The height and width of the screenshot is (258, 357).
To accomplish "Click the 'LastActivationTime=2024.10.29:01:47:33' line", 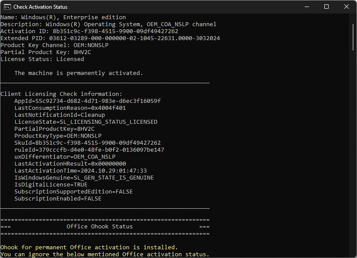I will click(x=81, y=171).
